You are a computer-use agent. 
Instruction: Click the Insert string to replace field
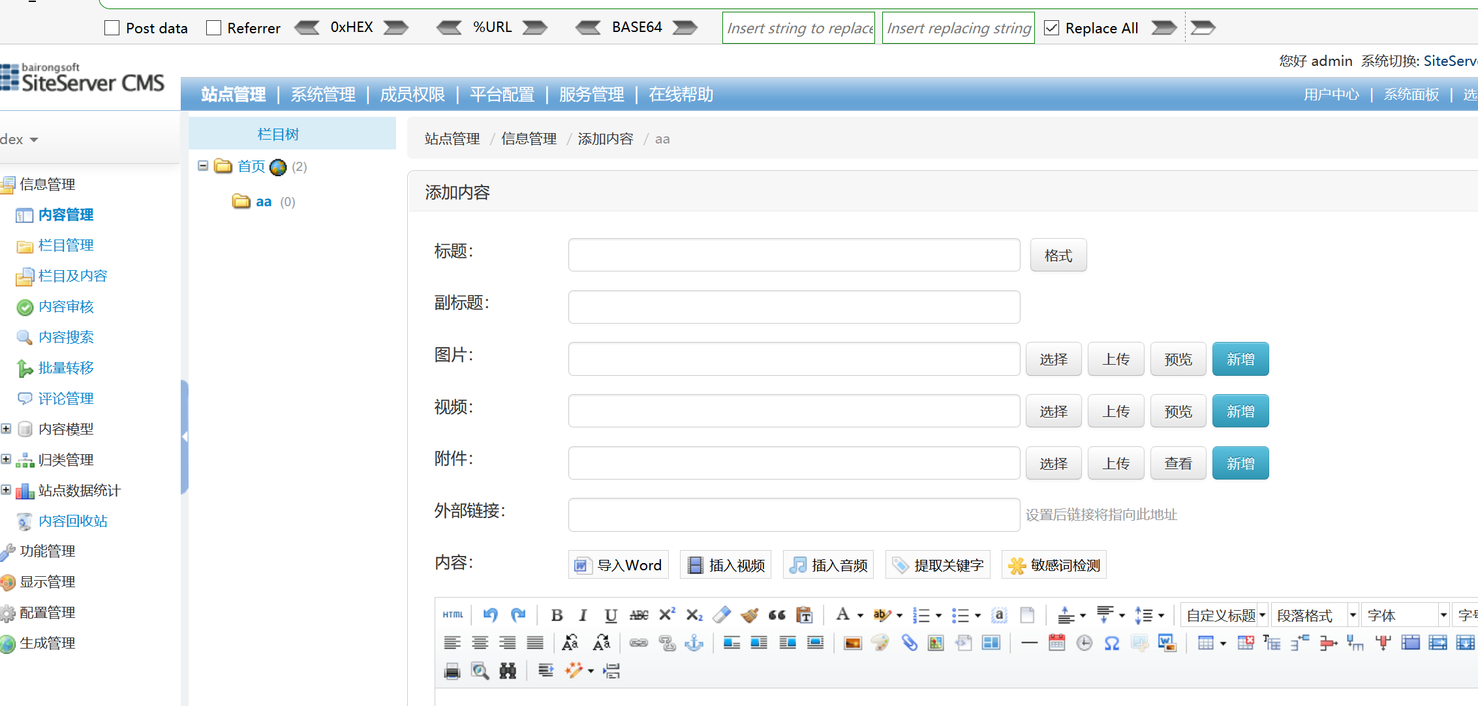coord(799,28)
